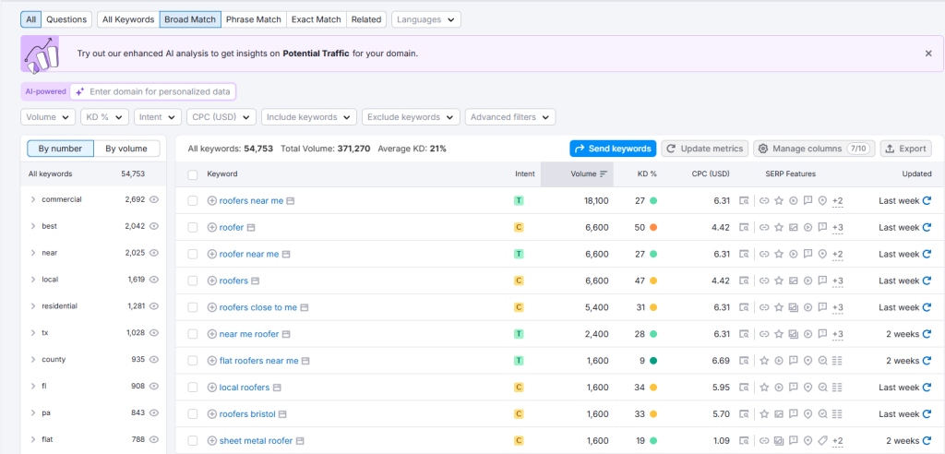945x454 pixels.
Task: Check the 'roofer near me' row checkbox
Action: tap(193, 255)
